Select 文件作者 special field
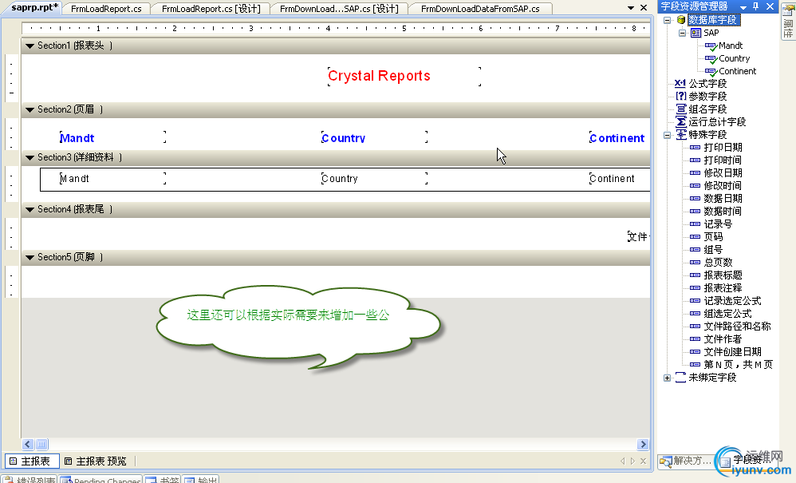Viewport: 796px width, 483px height. (723, 339)
